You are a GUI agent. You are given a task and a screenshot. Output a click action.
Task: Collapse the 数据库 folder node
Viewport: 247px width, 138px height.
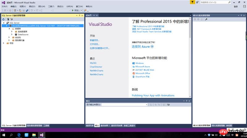pyautogui.click(x=9, y=29)
